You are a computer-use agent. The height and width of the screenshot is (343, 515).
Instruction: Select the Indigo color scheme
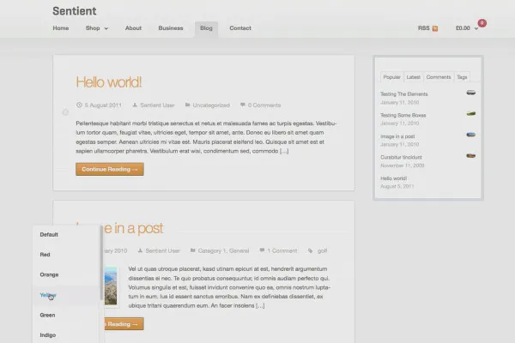pyautogui.click(x=48, y=335)
